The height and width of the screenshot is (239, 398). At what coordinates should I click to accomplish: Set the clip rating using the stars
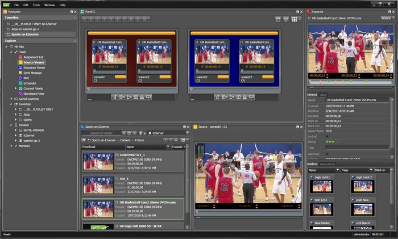point(333,142)
